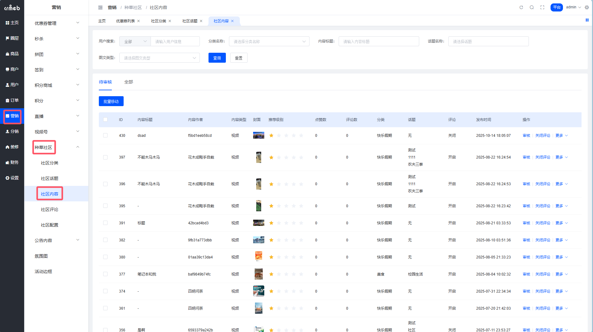Expand 更多 menu for row ID 430

tap(561, 136)
